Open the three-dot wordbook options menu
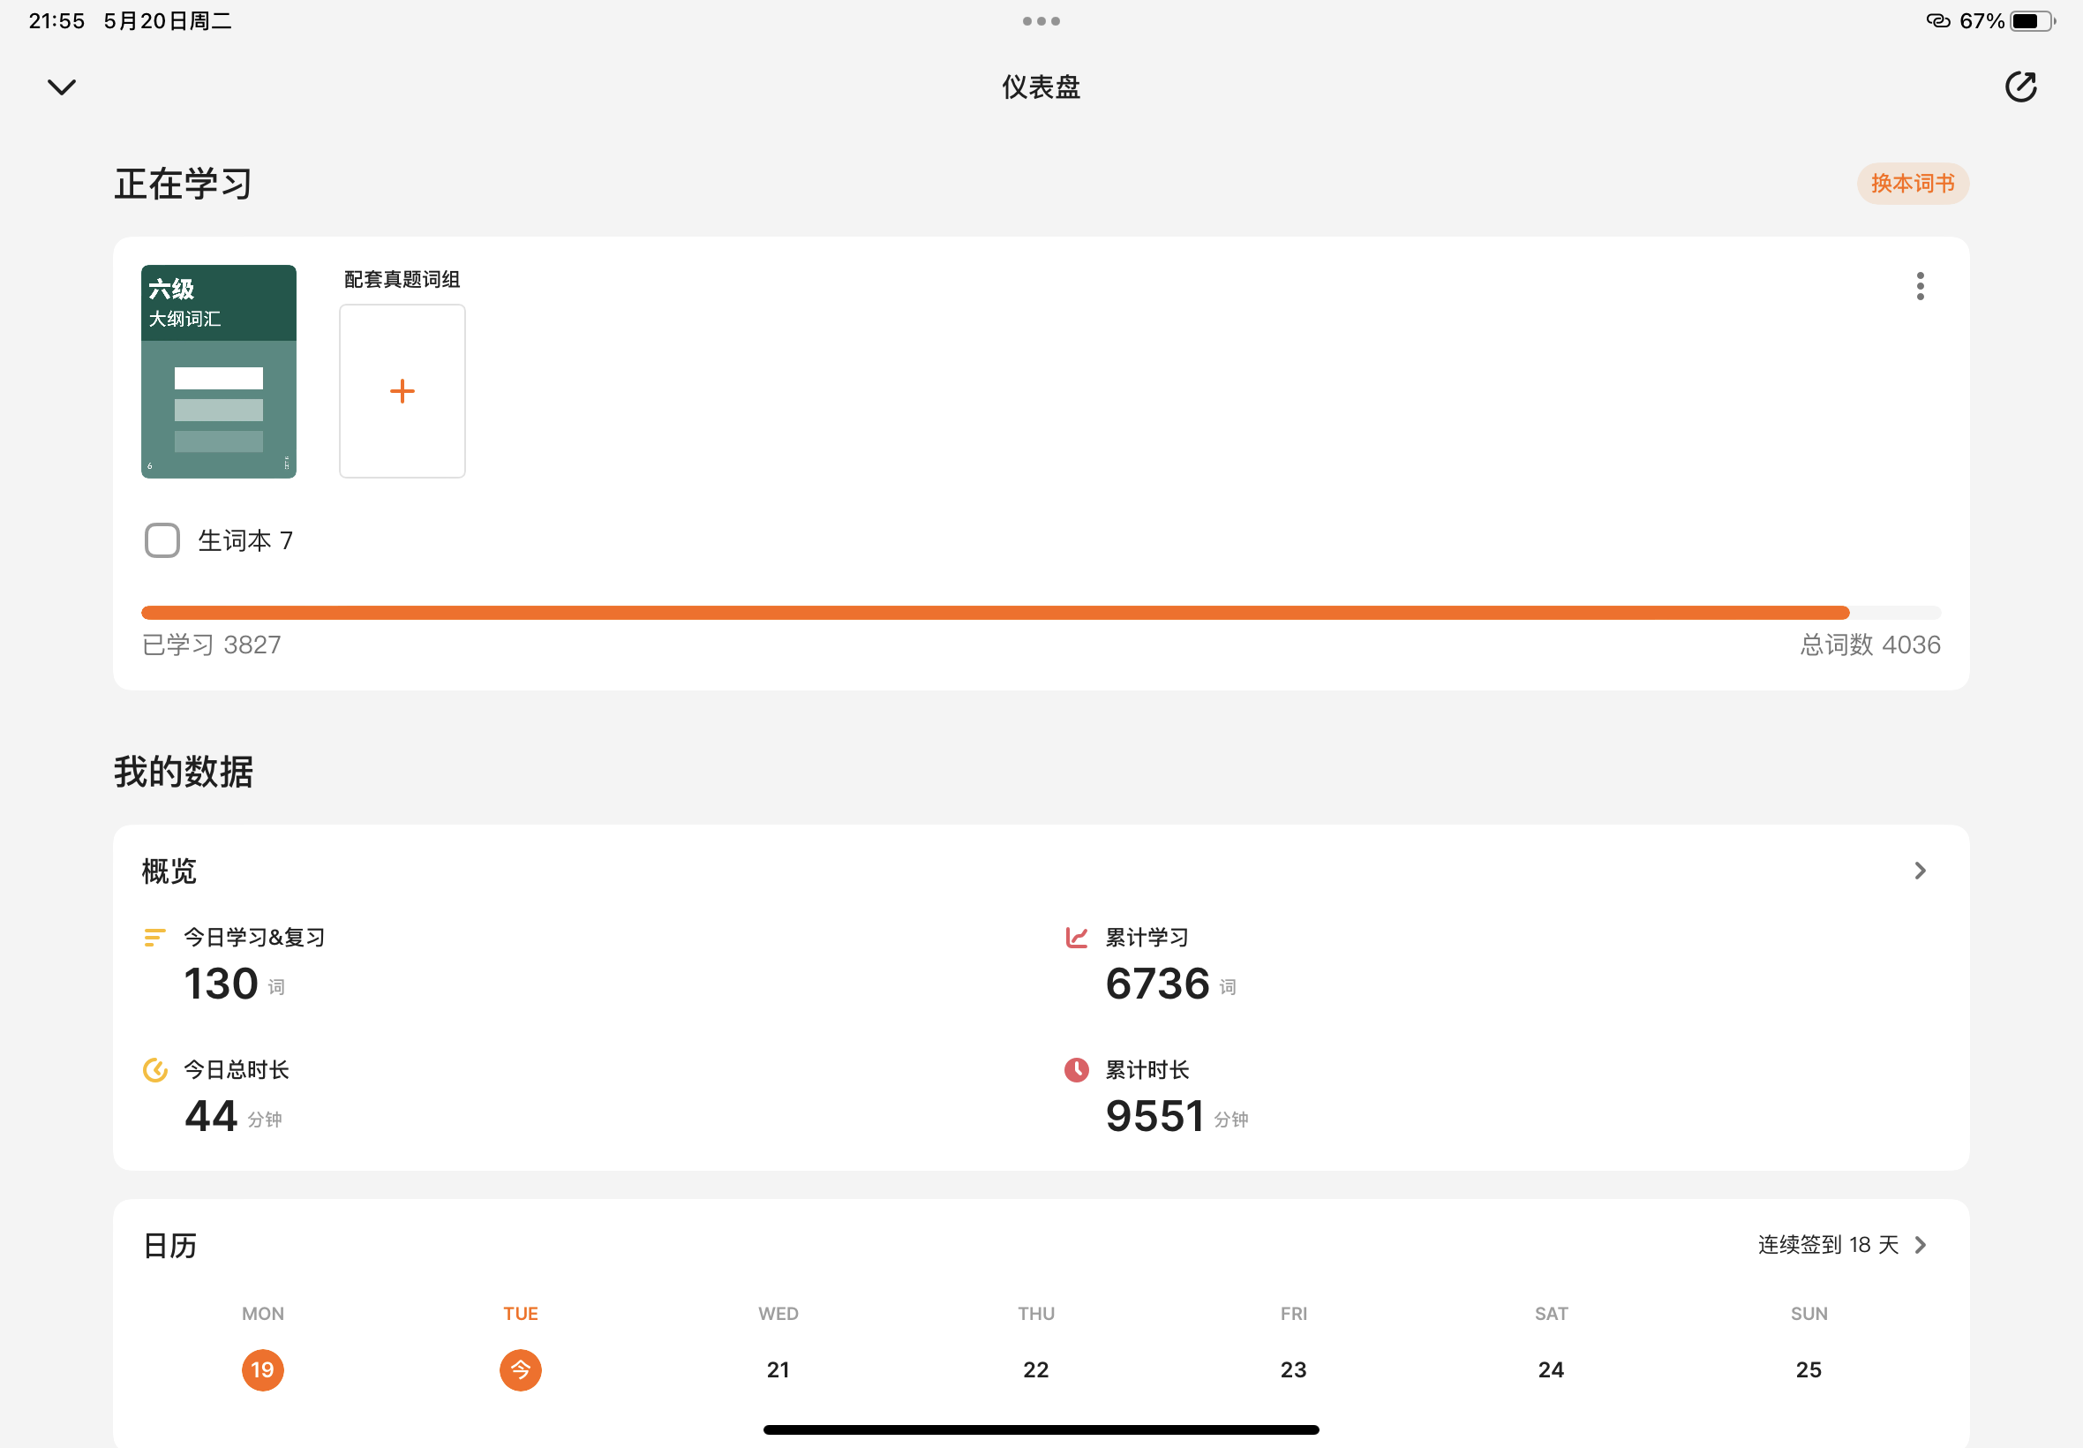This screenshot has width=2083, height=1448. 1920,286
